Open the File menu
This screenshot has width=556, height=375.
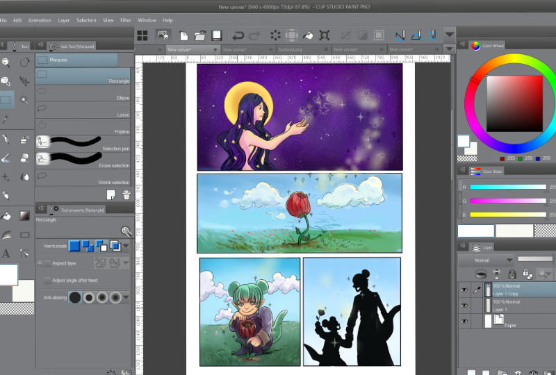tap(3, 20)
